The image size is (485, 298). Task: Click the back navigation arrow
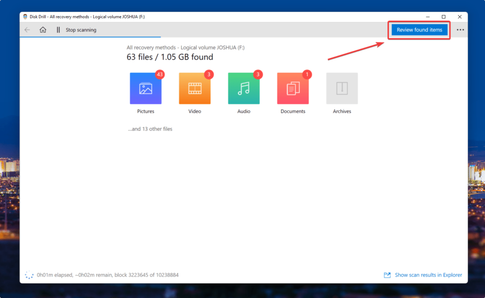pos(27,29)
